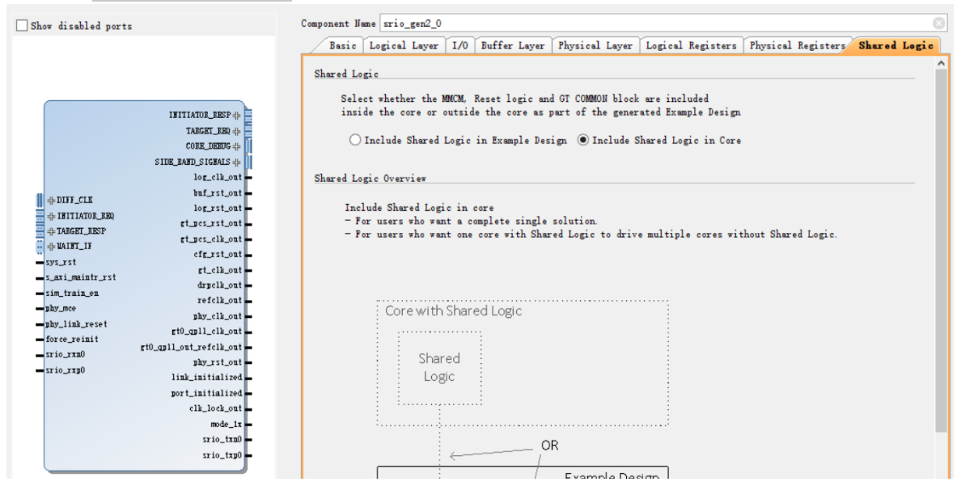Open the Physical Layer tab
Screen dimensions: 957x486
click(x=595, y=46)
